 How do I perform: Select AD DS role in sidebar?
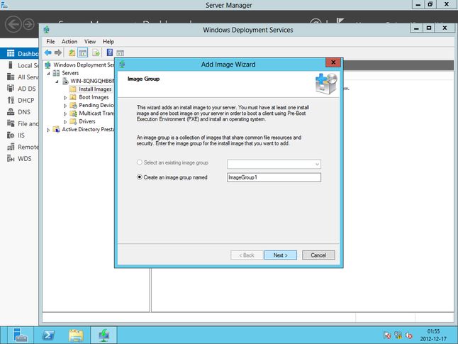20,89
